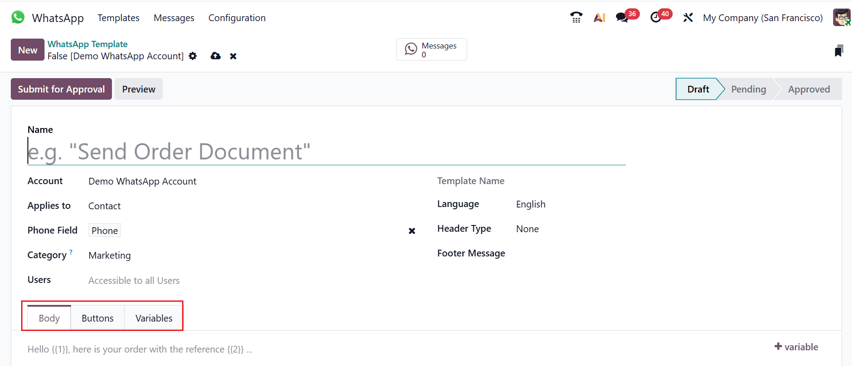852x366 pixels.
Task: Focus the template Name input field
Action: (x=326, y=151)
